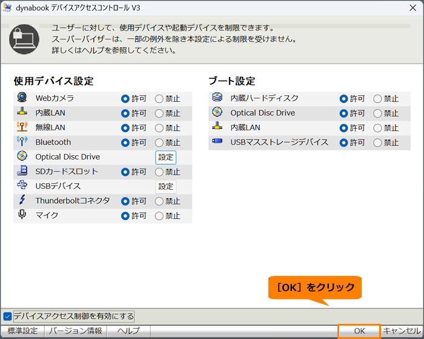Screen dimensions: 424x339
Task: Click the Web camera device icon
Action: tap(22, 97)
